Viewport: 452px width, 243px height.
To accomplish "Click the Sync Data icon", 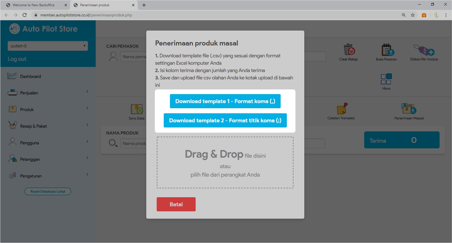I will point(137,109).
